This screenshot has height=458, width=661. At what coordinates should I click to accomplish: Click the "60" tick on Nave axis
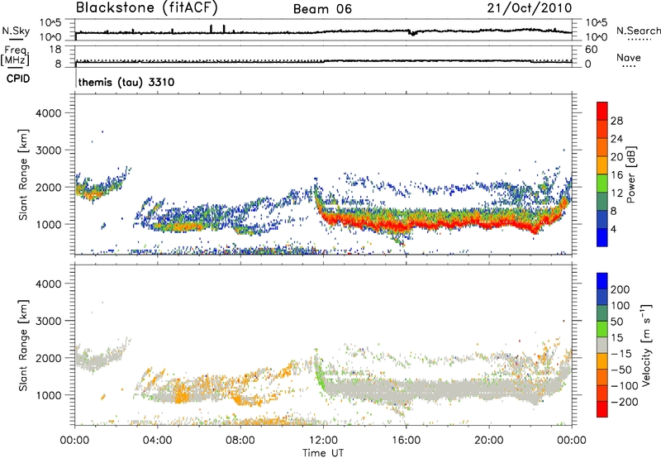(592, 50)
